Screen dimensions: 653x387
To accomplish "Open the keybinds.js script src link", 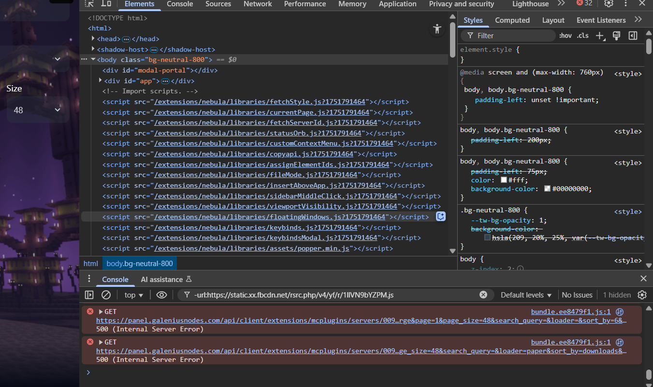I will click(256, 227).
